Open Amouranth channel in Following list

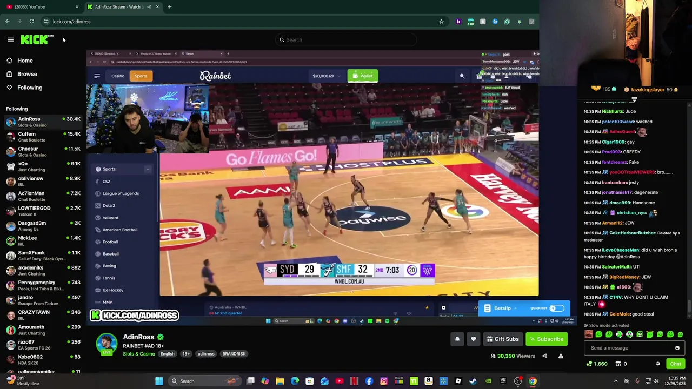pos(43,330)
